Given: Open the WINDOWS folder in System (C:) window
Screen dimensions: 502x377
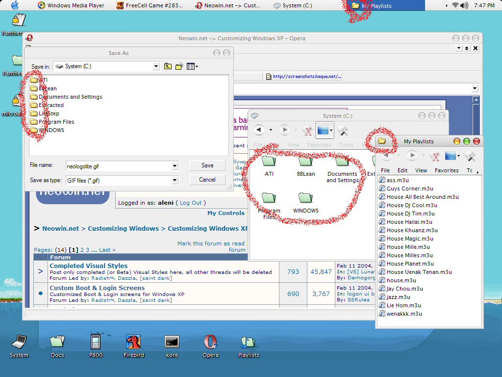Looking at the screenshot, I should (x=305, y=201).
